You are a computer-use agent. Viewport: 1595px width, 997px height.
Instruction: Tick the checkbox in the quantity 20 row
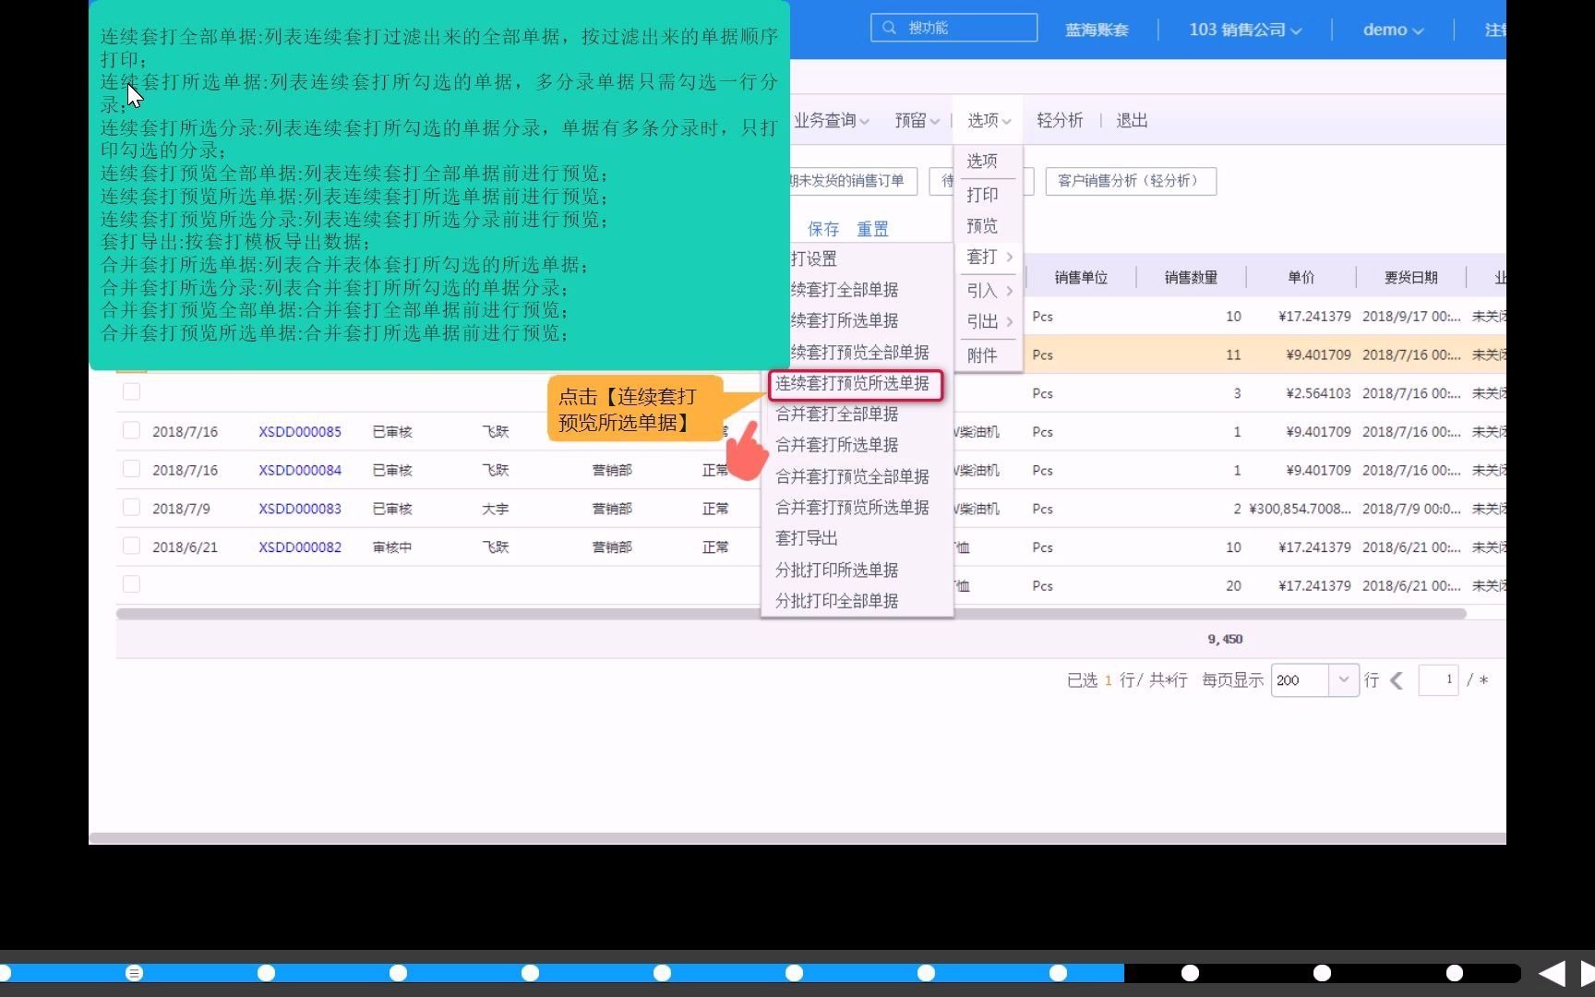coord(132,584)
